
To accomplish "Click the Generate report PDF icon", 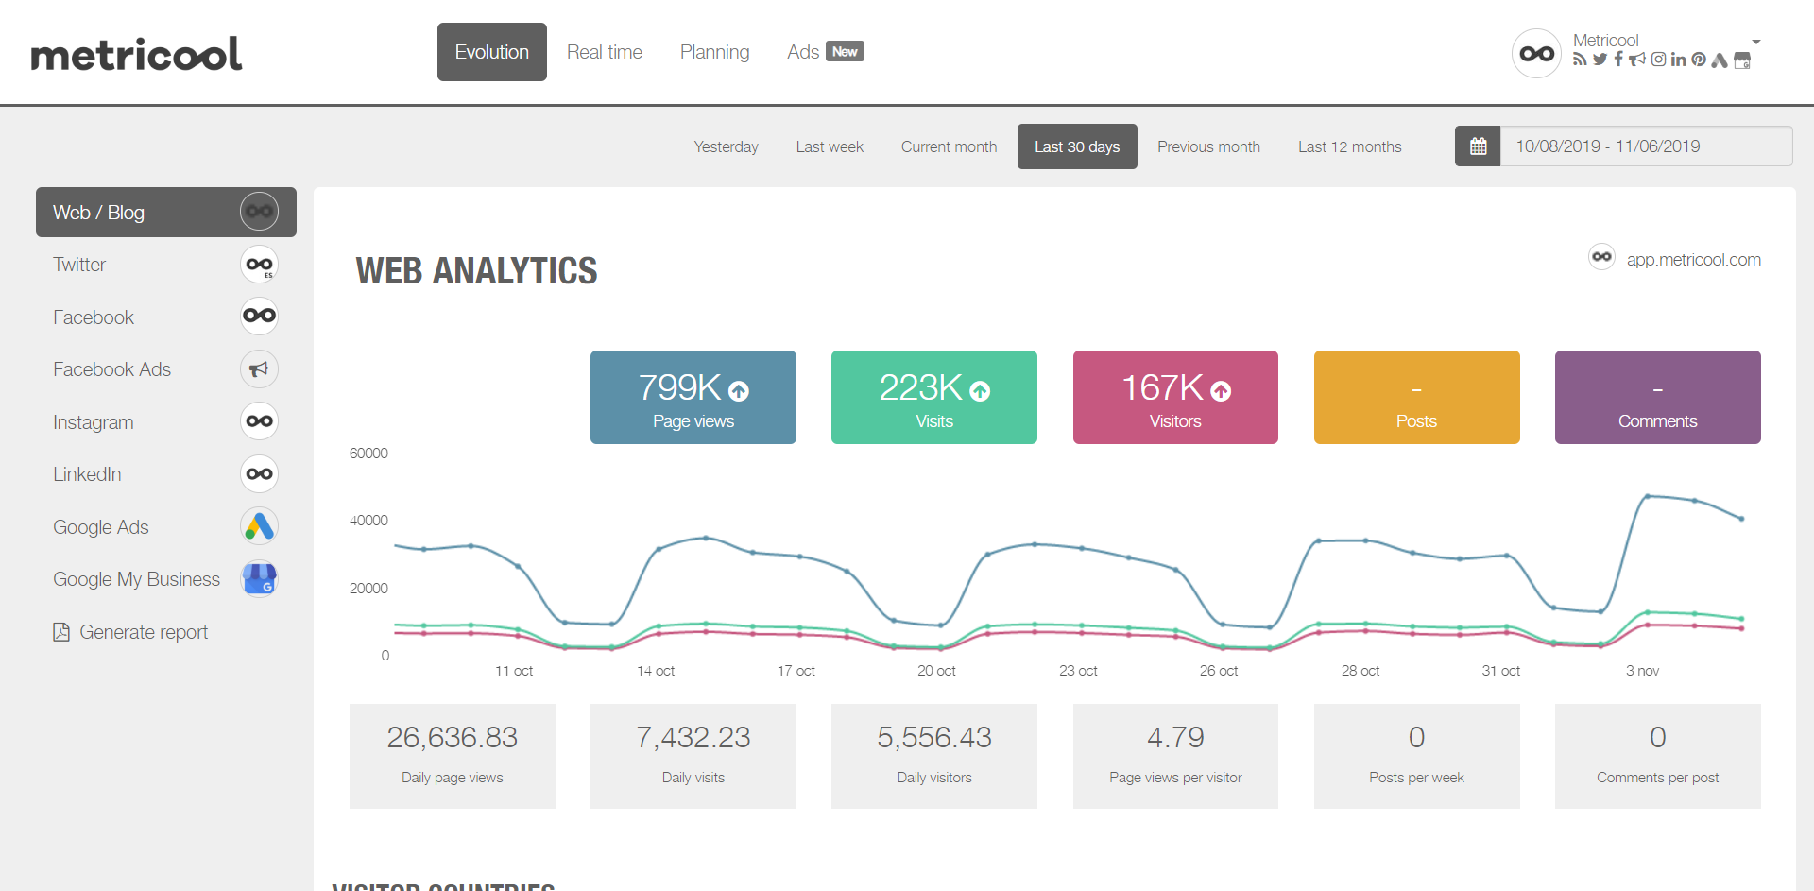I will pyautogui.click(x=61, y=632).
